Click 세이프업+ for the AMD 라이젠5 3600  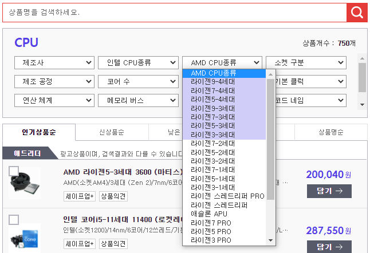[80, 196]
